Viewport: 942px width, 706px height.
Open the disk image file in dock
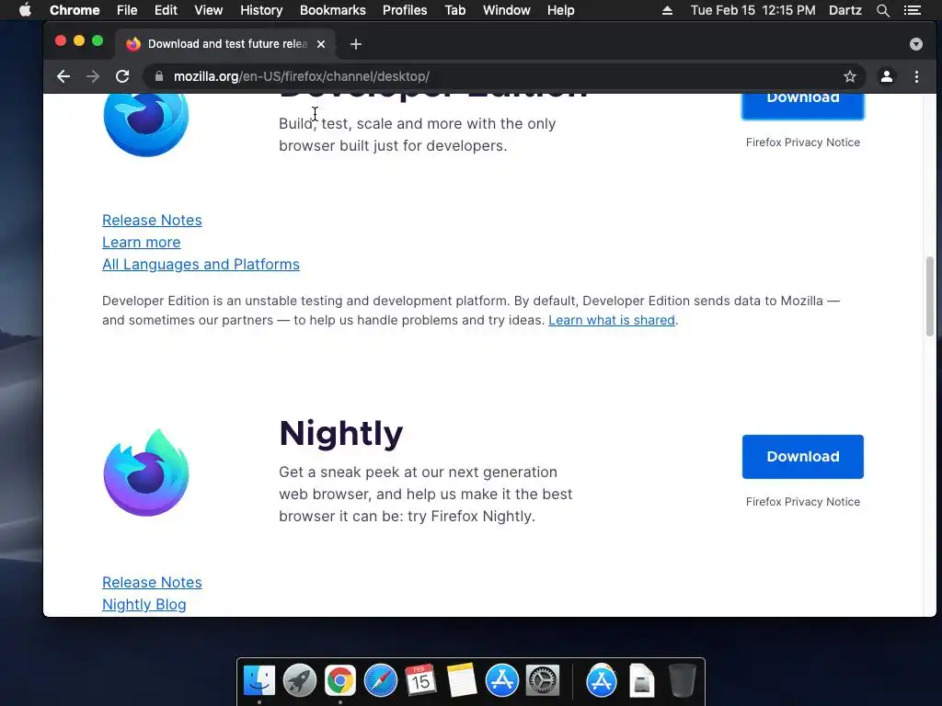[641, 680]
